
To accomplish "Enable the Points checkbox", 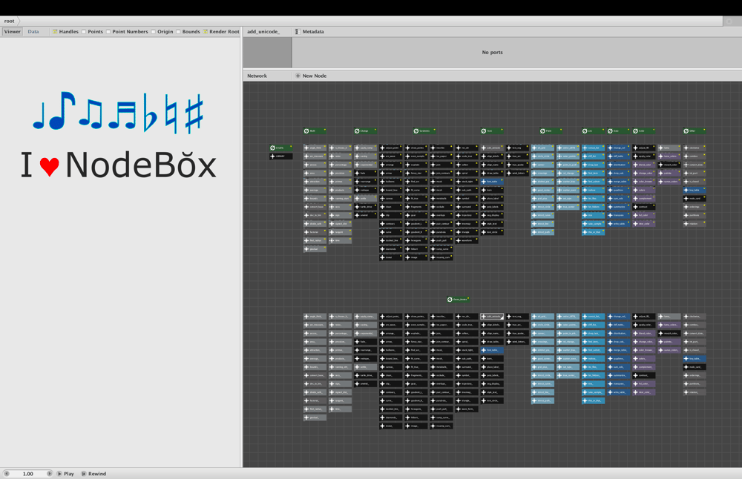I will [84, 32].
